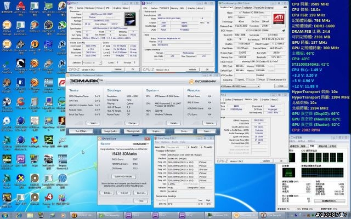This screenshot has width=351, height=219.
Task: Open Filtering & AA settings in 3DMark06
Action: [x=133, y=131]
